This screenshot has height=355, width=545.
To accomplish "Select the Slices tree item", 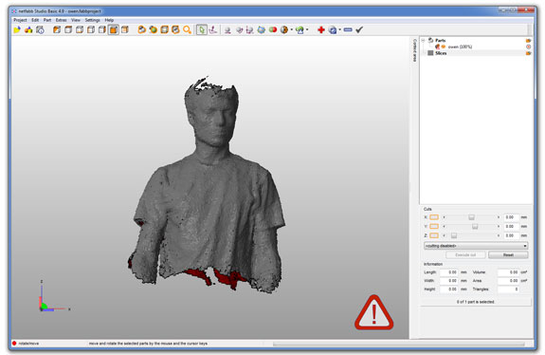I will click(441, 53).
